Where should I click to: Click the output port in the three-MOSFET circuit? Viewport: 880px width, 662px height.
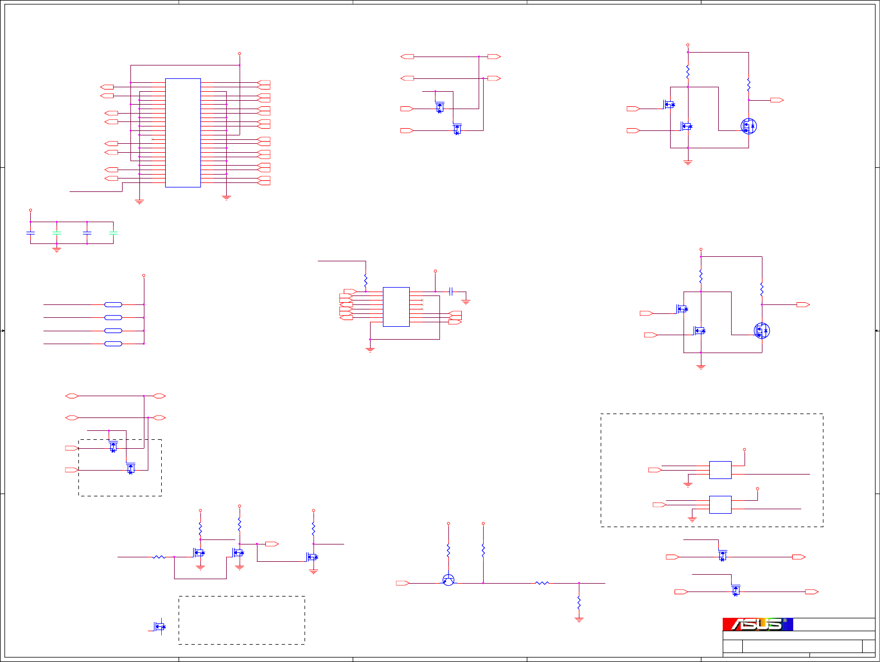272,544
